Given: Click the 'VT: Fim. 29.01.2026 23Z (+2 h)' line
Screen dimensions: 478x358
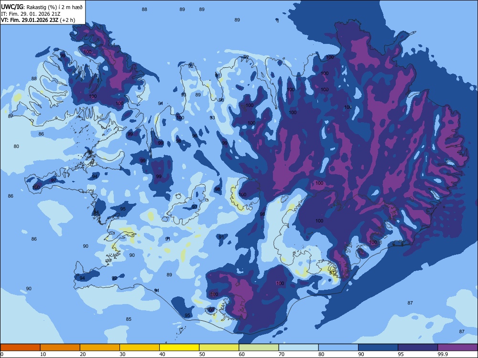Looking at the screenshot, I should [x=38, y=20].
